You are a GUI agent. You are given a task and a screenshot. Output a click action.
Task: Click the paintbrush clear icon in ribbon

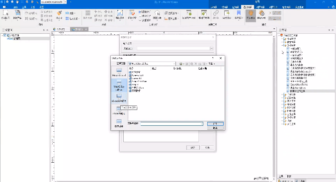(x=59, y=13)
